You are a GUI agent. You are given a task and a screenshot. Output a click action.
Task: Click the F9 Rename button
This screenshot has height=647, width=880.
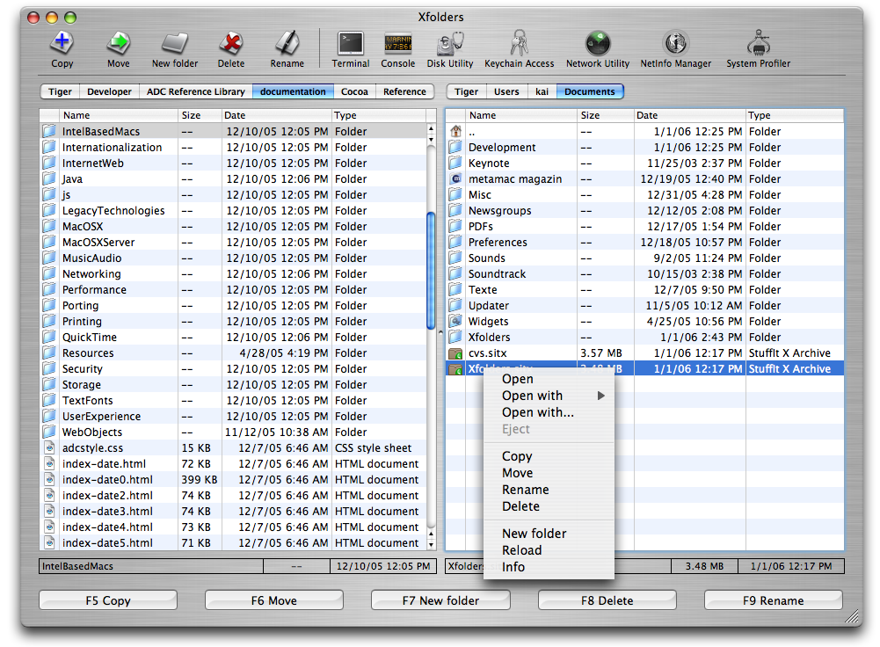click(x=774, y=600)
